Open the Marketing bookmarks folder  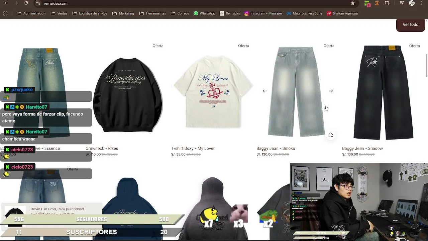[123, 13]
